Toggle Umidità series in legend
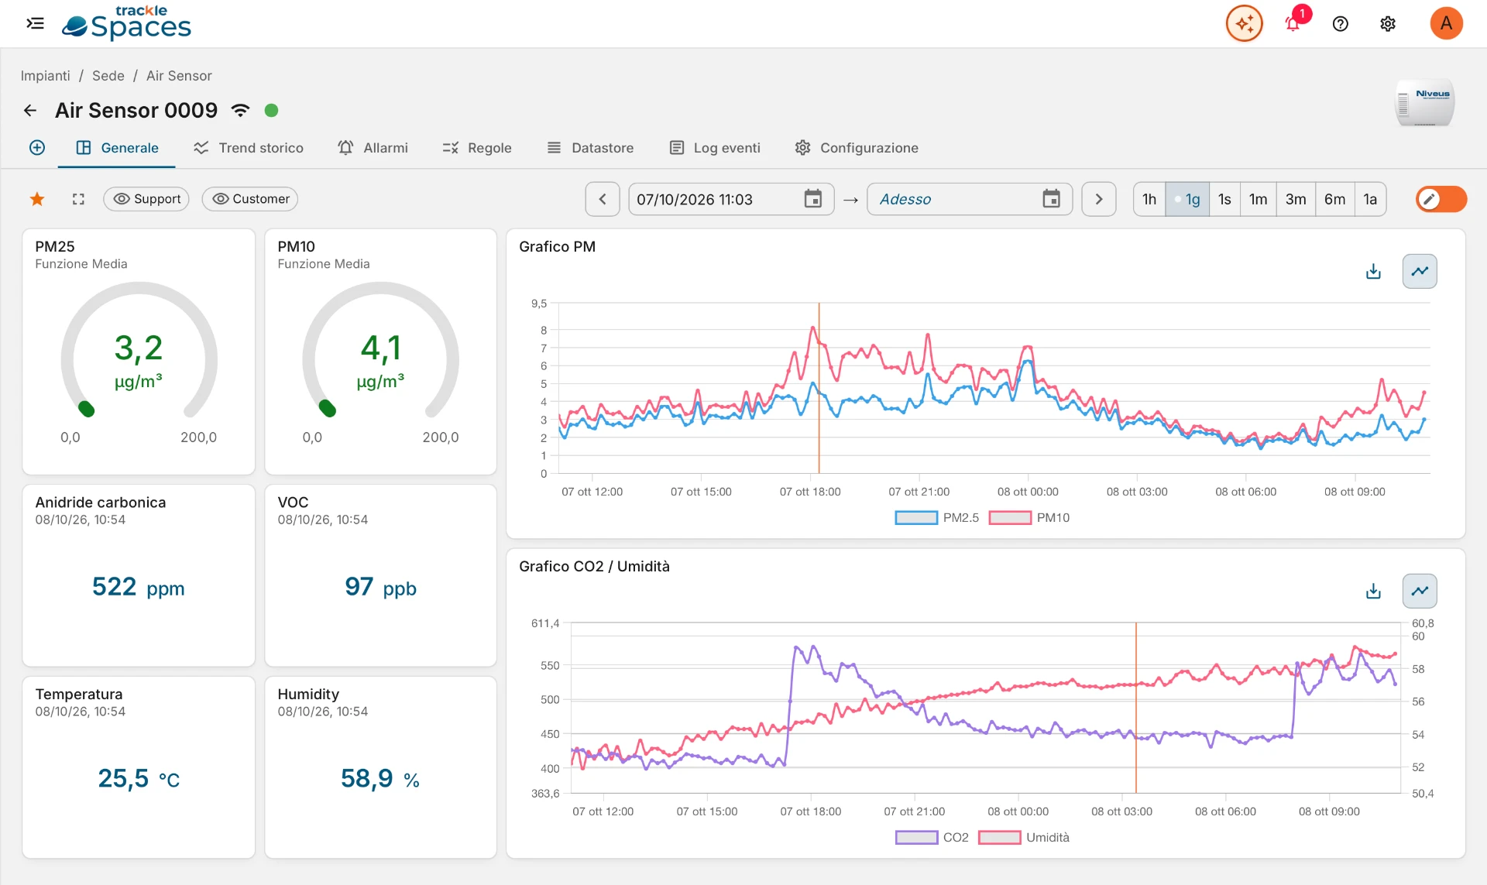This screenshot has width=1487, height=885. click(x=1024, y=838)
